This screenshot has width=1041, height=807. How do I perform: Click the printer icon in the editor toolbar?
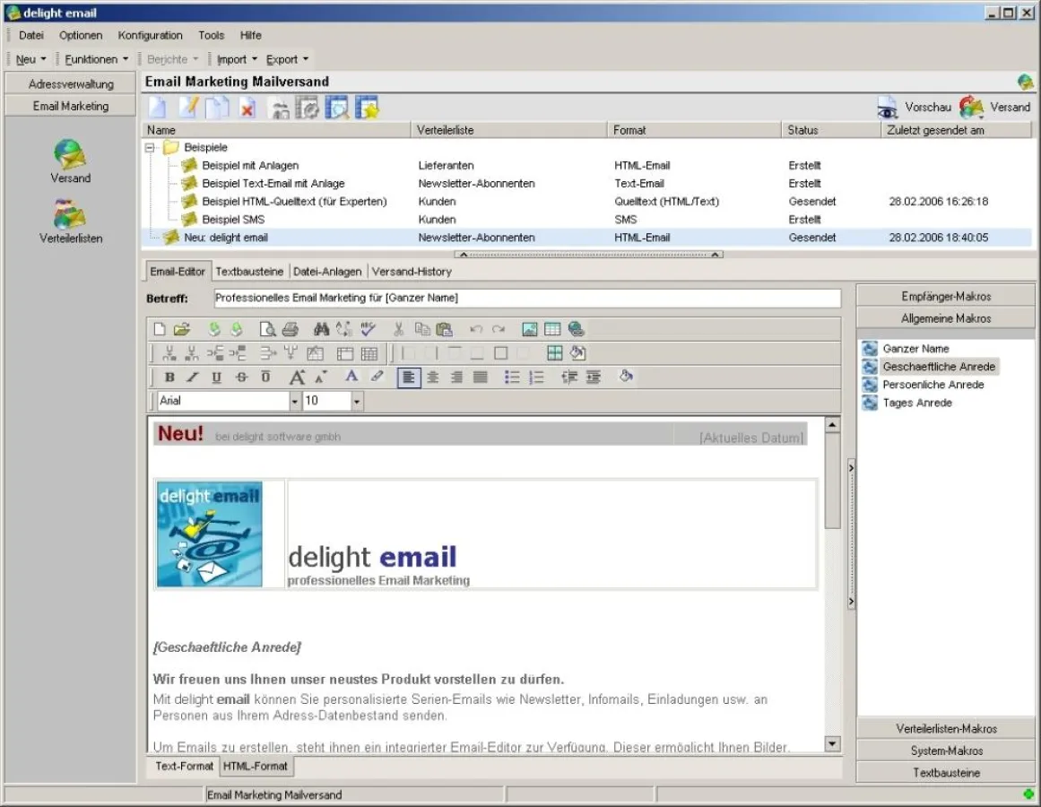pyautogui.click(x=290, y=329)
